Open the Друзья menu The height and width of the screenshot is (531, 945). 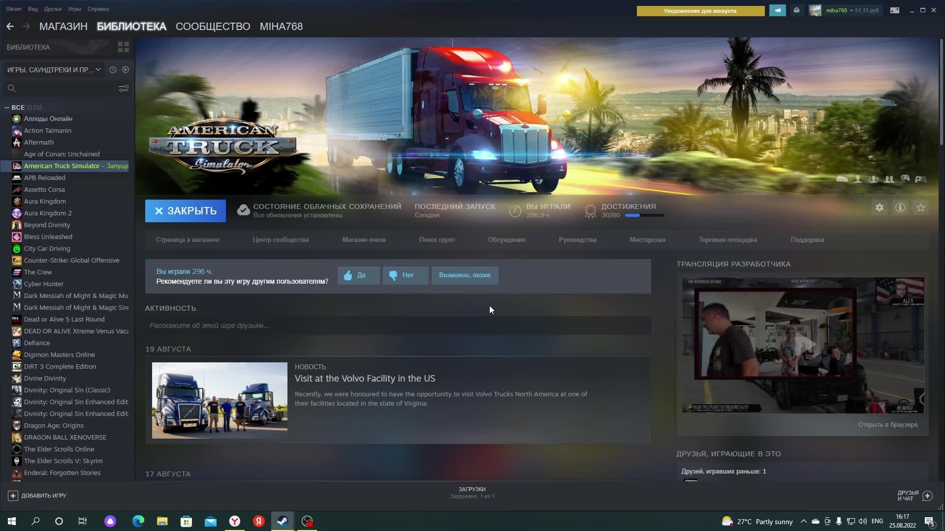(x=53, y=9)
